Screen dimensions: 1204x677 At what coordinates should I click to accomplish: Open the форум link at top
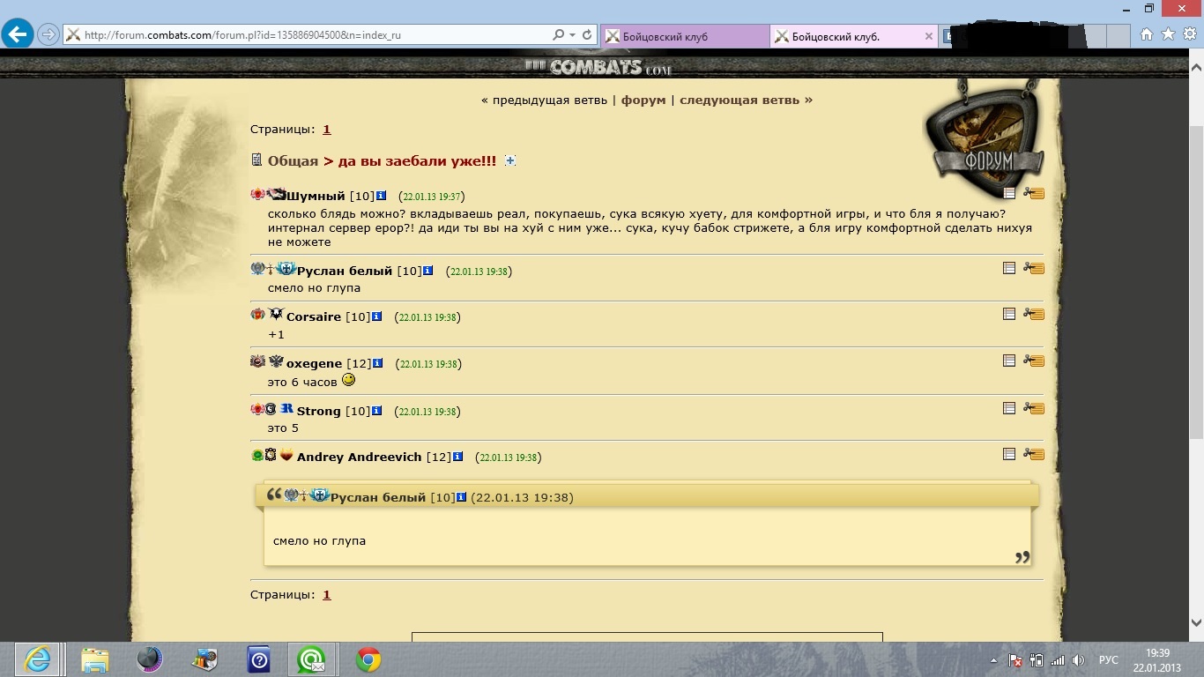[643, 100]
